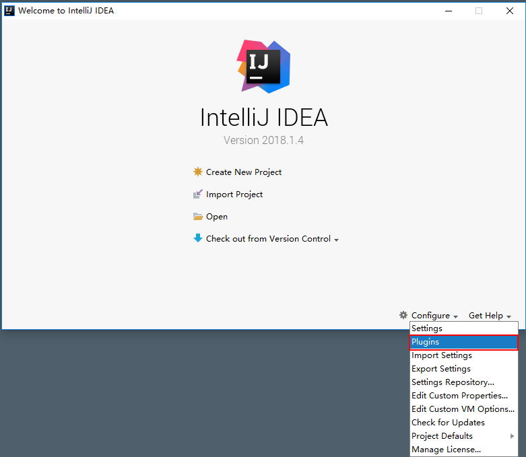The width and height of the screenshot is (526, 457).
Task: Toggle the Configure dropdown
Action: (x=434, y=316)
